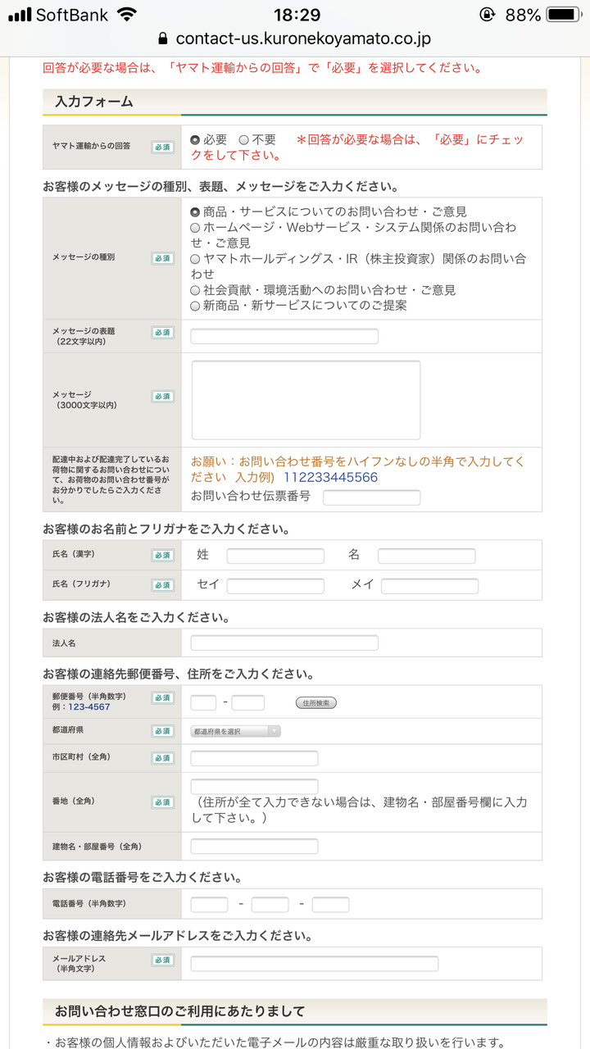Click the 住所検索 button
This screenshot has width=590, height=1049.
316,703
